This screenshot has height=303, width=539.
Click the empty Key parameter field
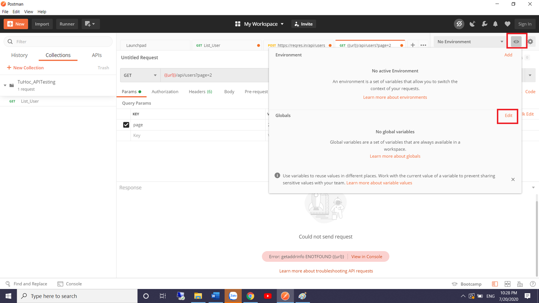pyautogui.click(x=198, y=136)
